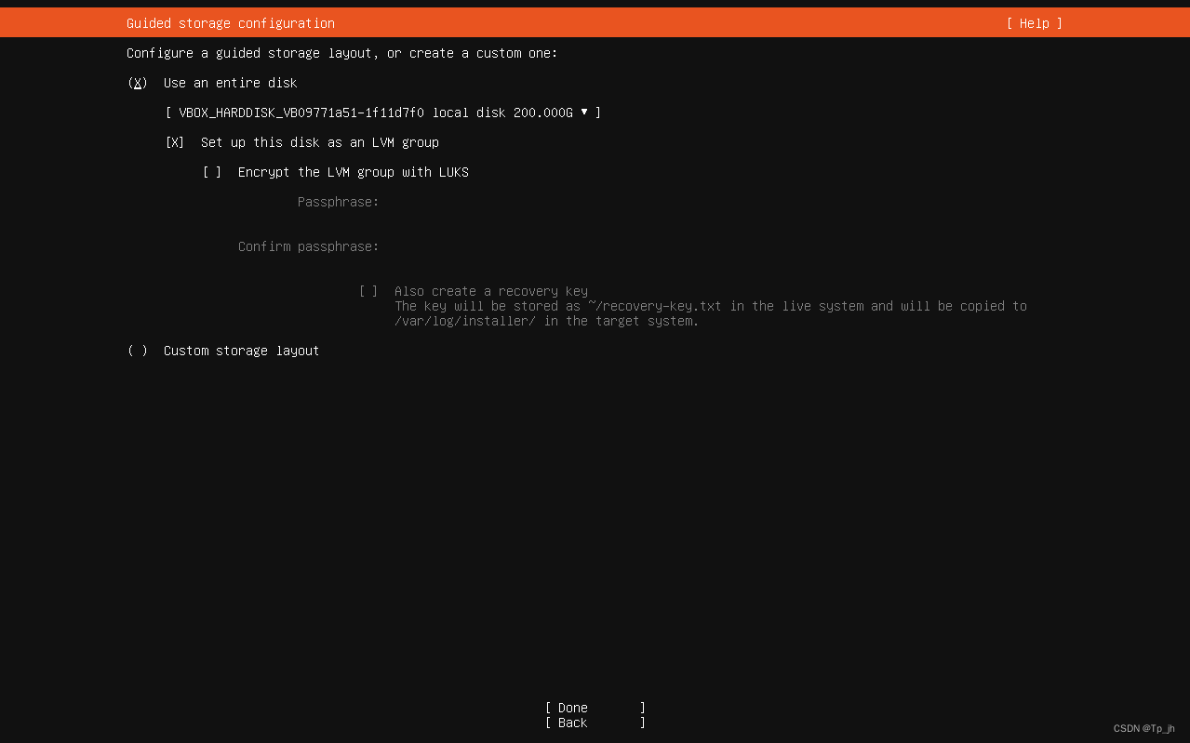Click the Back button
1190x743 pixels.
coord(595,723)
